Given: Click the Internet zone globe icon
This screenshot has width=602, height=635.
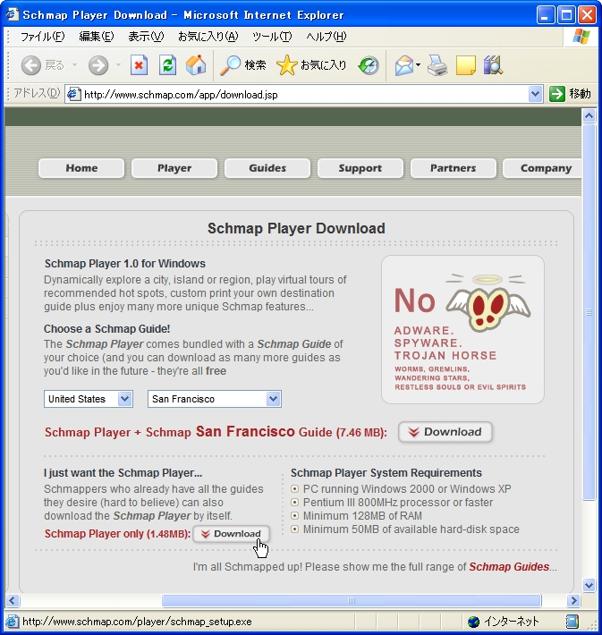Looking at the screenshot, I should (473, 622).
